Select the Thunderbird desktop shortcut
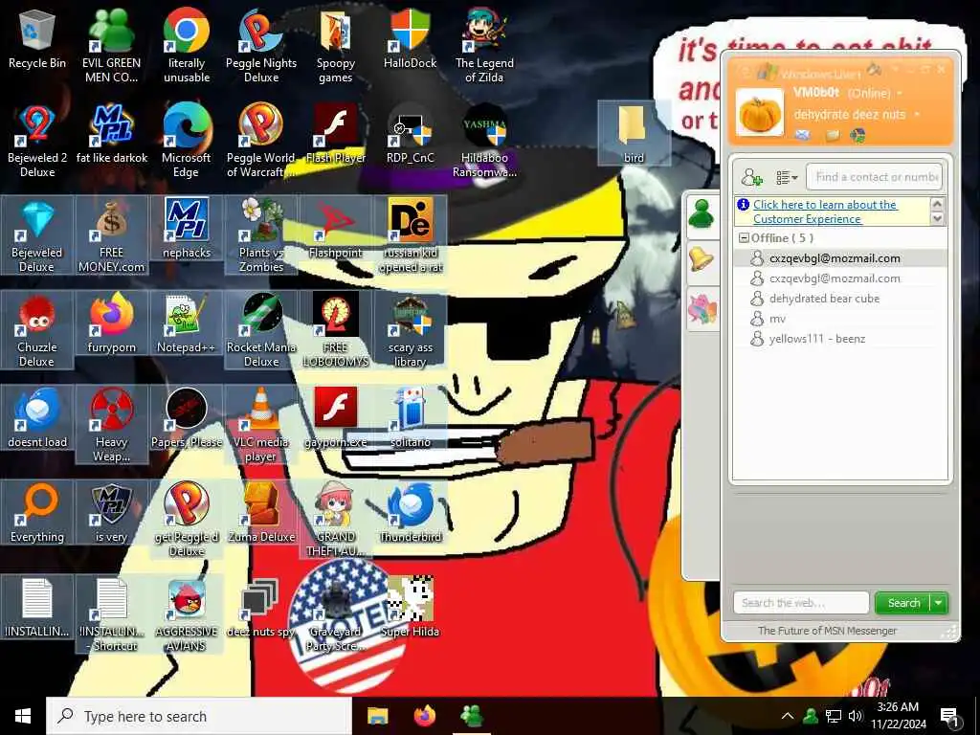The height and width of the screenshot is (735, 980). tap(410, 513)
